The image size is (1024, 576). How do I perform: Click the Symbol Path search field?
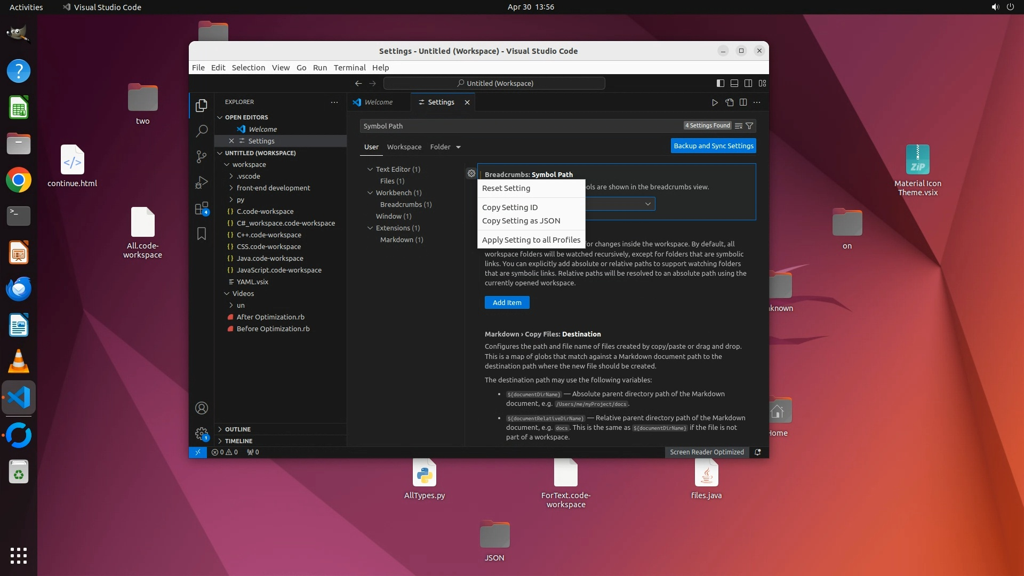coord(520,126)
